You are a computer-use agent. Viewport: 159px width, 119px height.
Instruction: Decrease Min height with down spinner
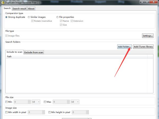click(87, 113)
